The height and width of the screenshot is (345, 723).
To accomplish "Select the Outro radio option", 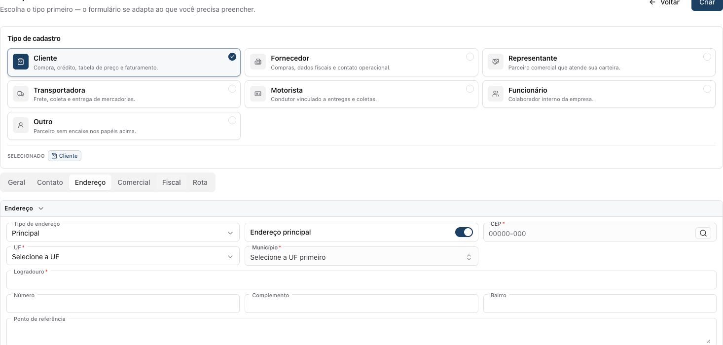I will (232, 120).
